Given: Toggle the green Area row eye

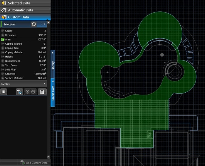Looking at the screenshot, I should [x=3, y=39].
